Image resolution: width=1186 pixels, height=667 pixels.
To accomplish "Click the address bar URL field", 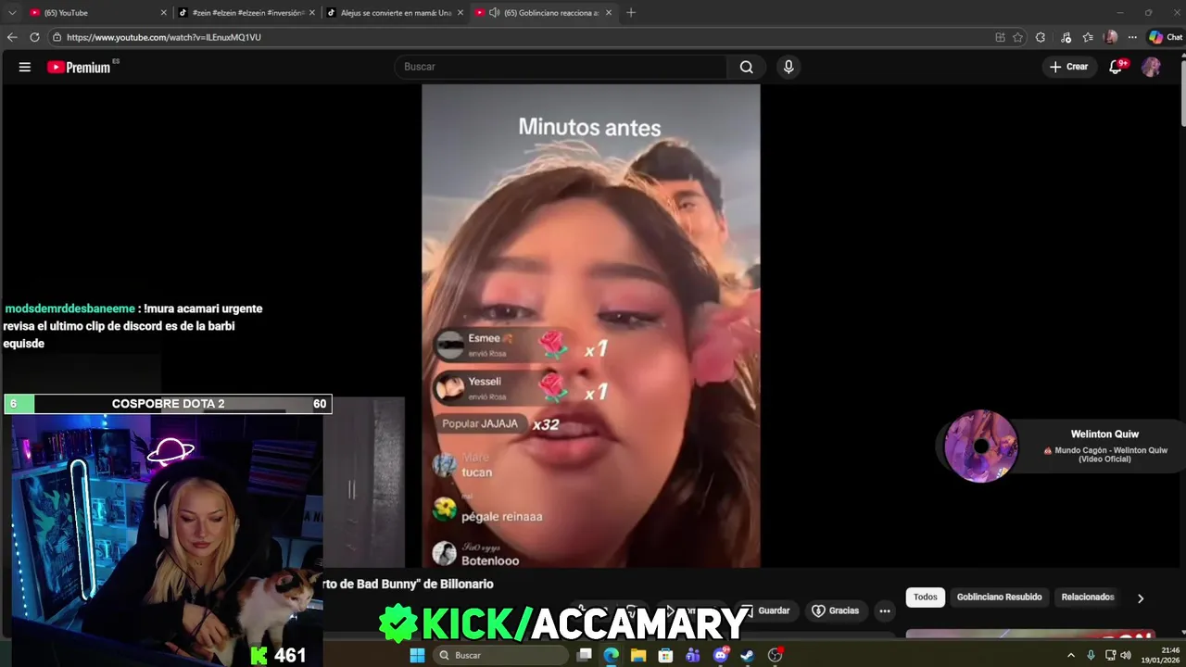I will click(519, 37).
